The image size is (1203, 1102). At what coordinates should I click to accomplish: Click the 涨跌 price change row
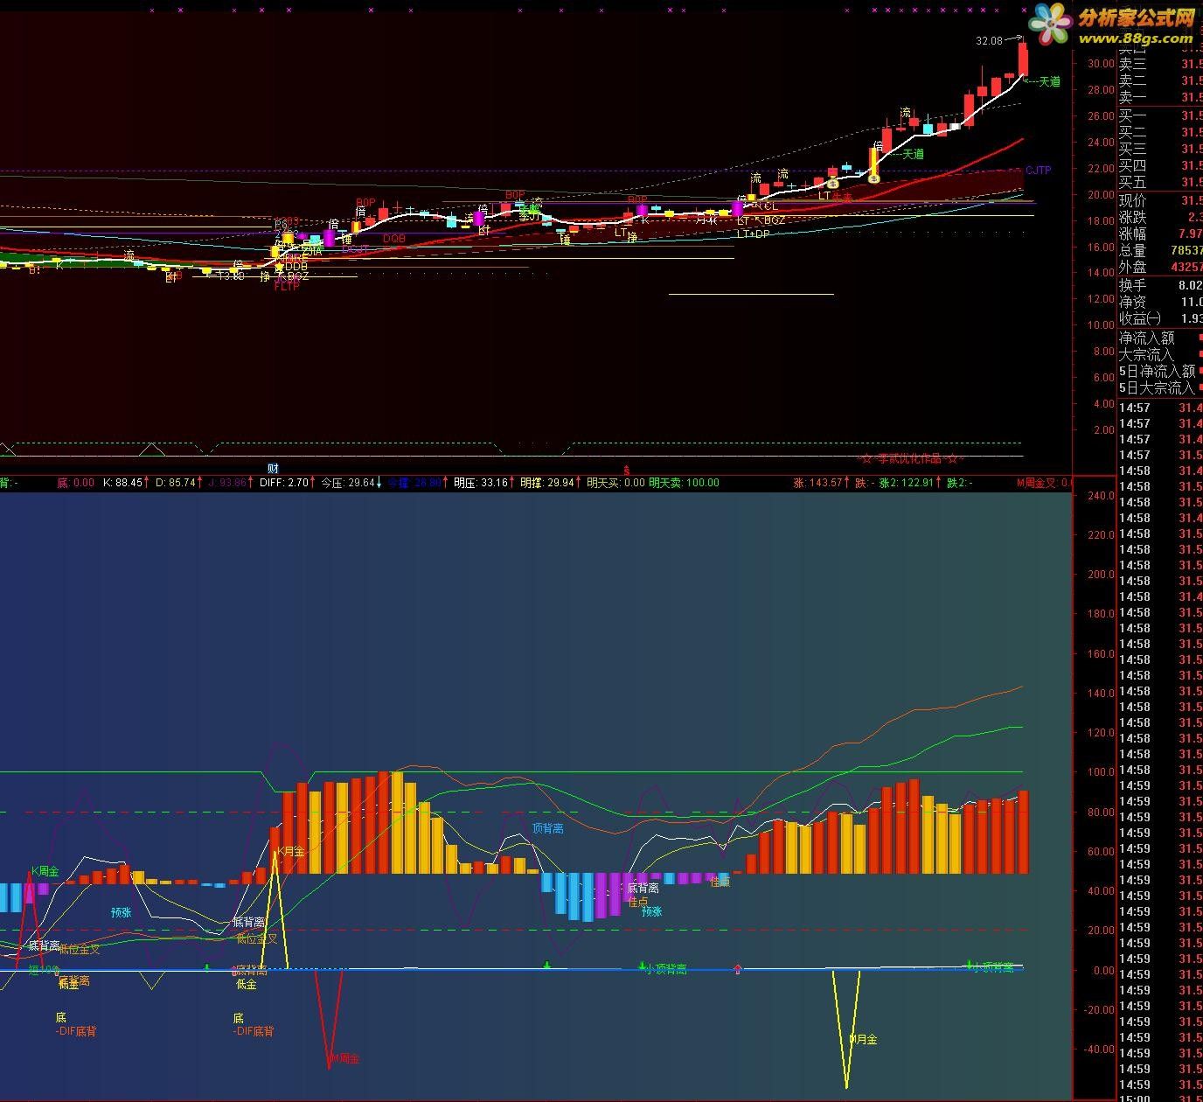(1160, 217)
